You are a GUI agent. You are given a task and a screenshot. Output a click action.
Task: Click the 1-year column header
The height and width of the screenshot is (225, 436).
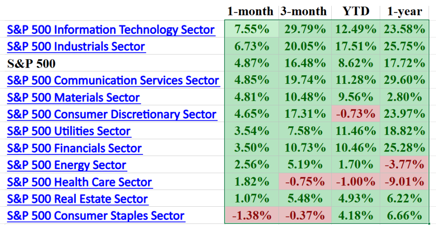tap(404, 11)
